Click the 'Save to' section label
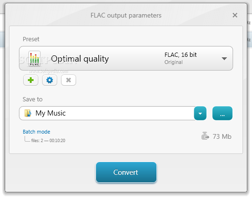 click(x=33, y=99)
